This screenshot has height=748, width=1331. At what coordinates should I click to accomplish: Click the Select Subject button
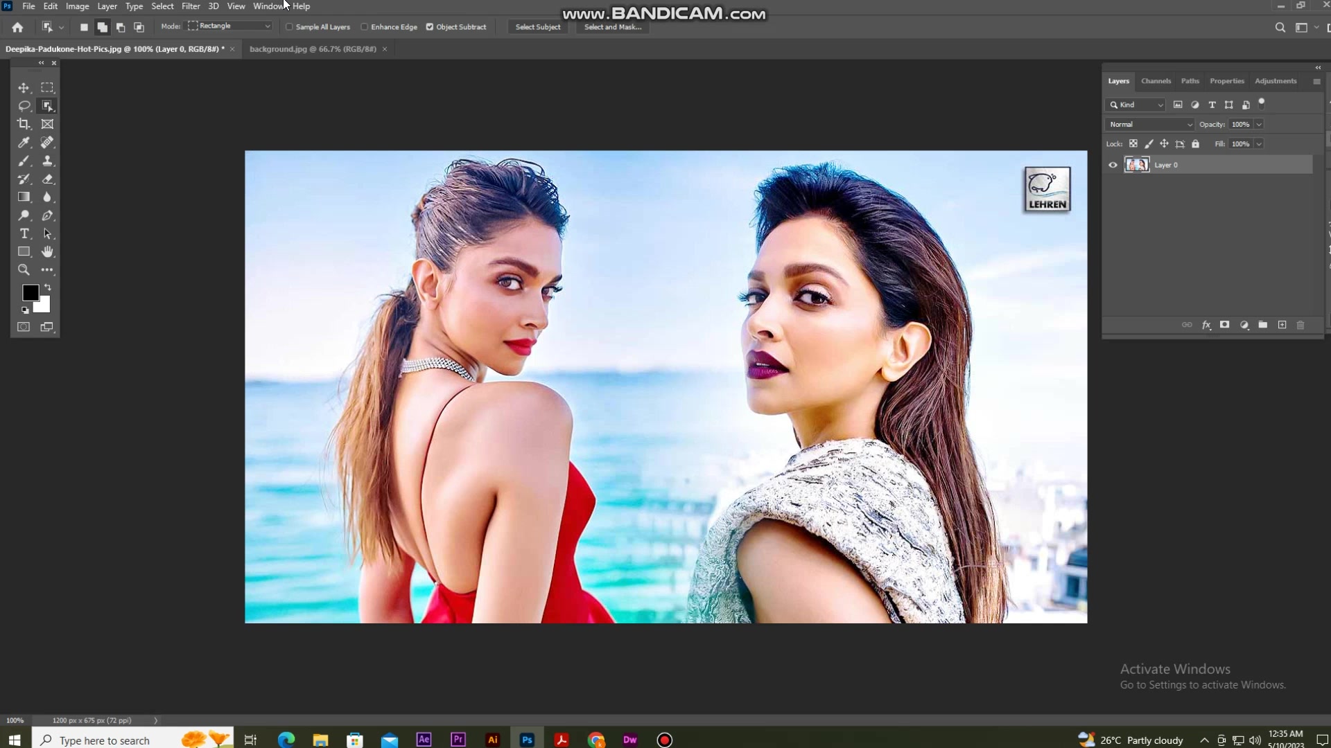click(x=538, y=27)
